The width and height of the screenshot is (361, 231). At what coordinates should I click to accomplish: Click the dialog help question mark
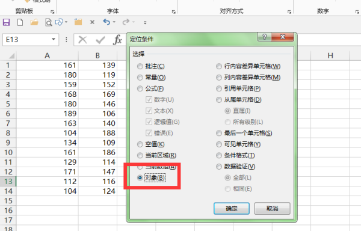click(x=265, y=37)
